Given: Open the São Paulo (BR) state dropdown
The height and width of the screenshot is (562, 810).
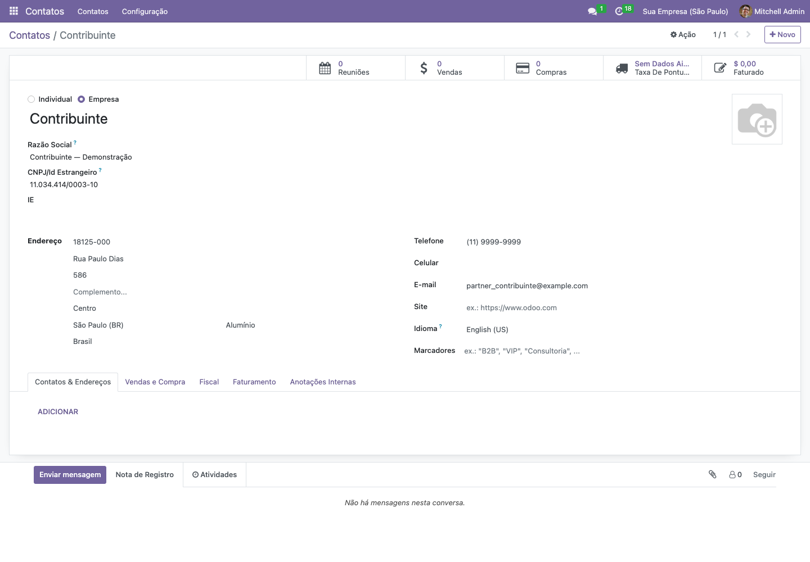Looking at the screenshot, I should (146, 325).
